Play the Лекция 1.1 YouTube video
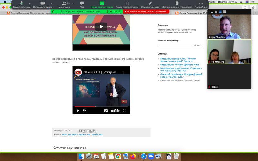 78,111
